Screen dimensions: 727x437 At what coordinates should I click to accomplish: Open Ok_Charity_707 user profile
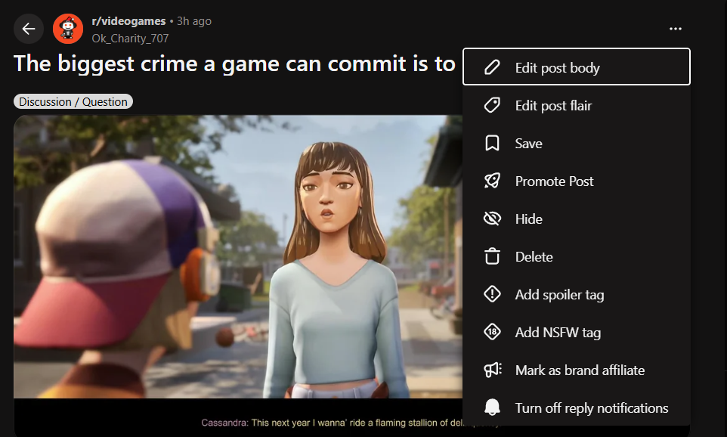(x=130, y=39)
